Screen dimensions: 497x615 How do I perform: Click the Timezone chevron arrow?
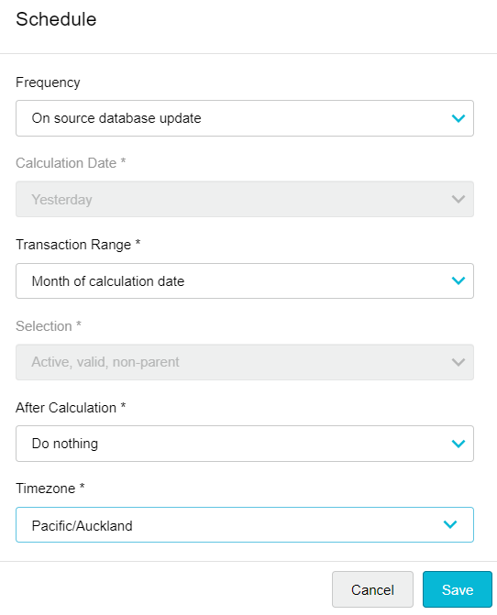450,524
